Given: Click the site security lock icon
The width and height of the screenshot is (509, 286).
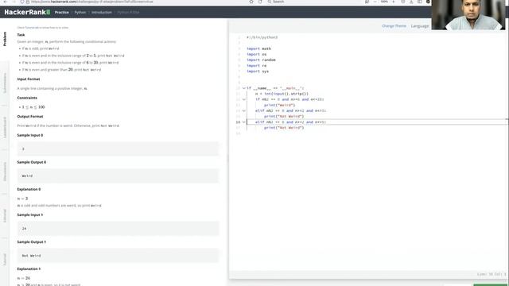Looking at the screenshot, I should (x=28, y=2).
